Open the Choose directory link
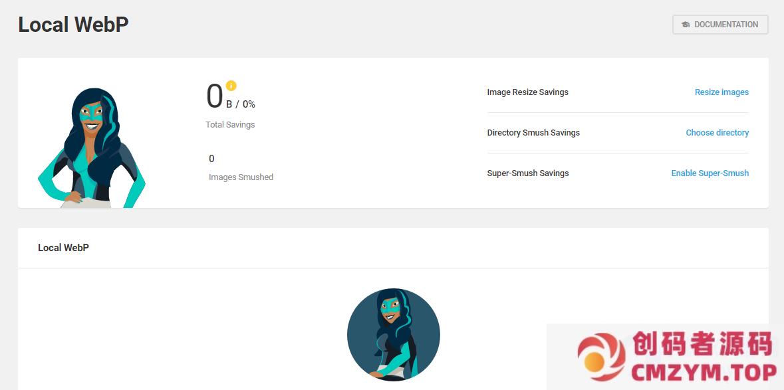 coord(717,133)
